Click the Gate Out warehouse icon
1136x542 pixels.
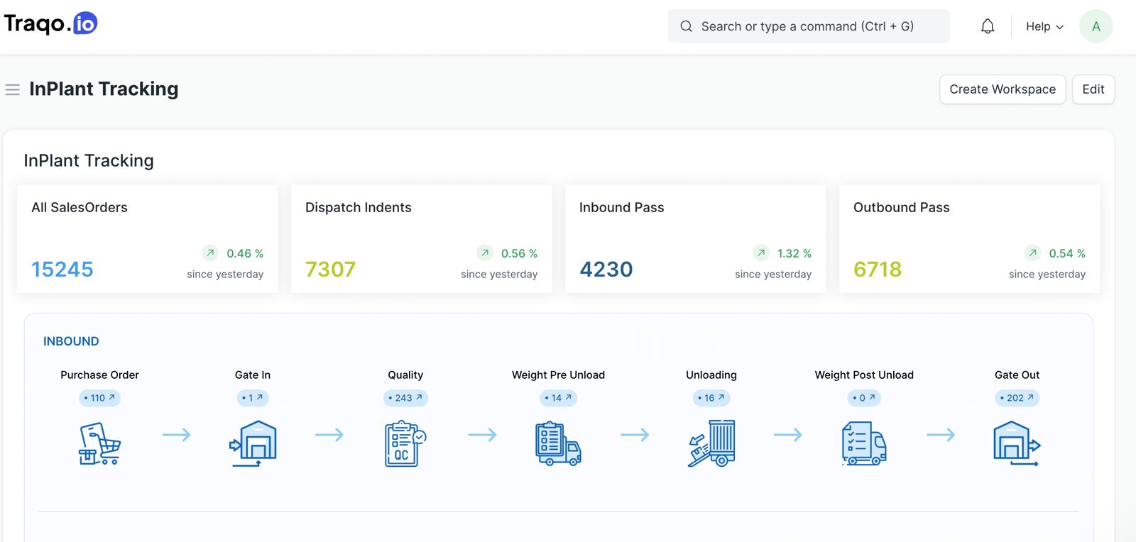(1017, 444)
